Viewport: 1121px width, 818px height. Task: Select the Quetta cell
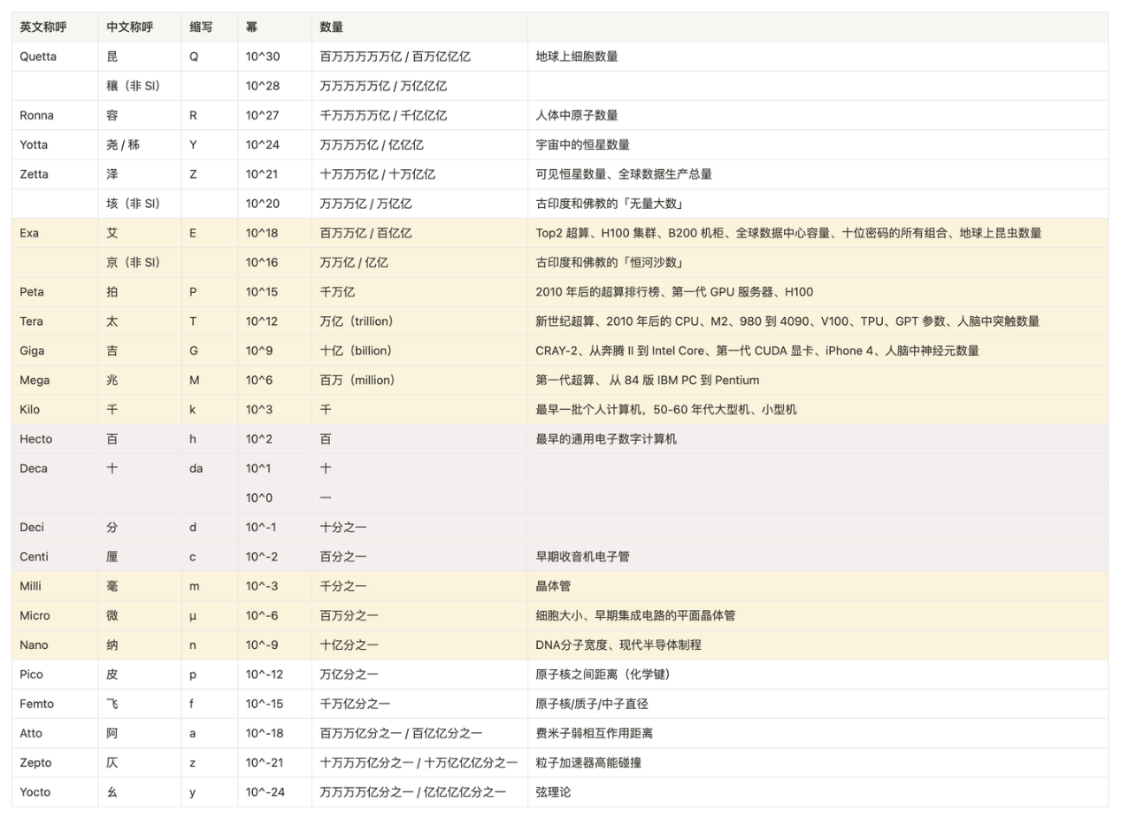pyautogui.click(x=55, y=57)
